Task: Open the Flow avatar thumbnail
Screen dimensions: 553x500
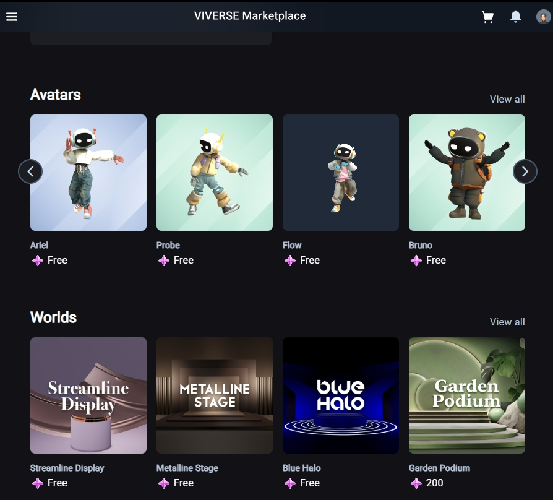Action: click(x=341, y=173)
